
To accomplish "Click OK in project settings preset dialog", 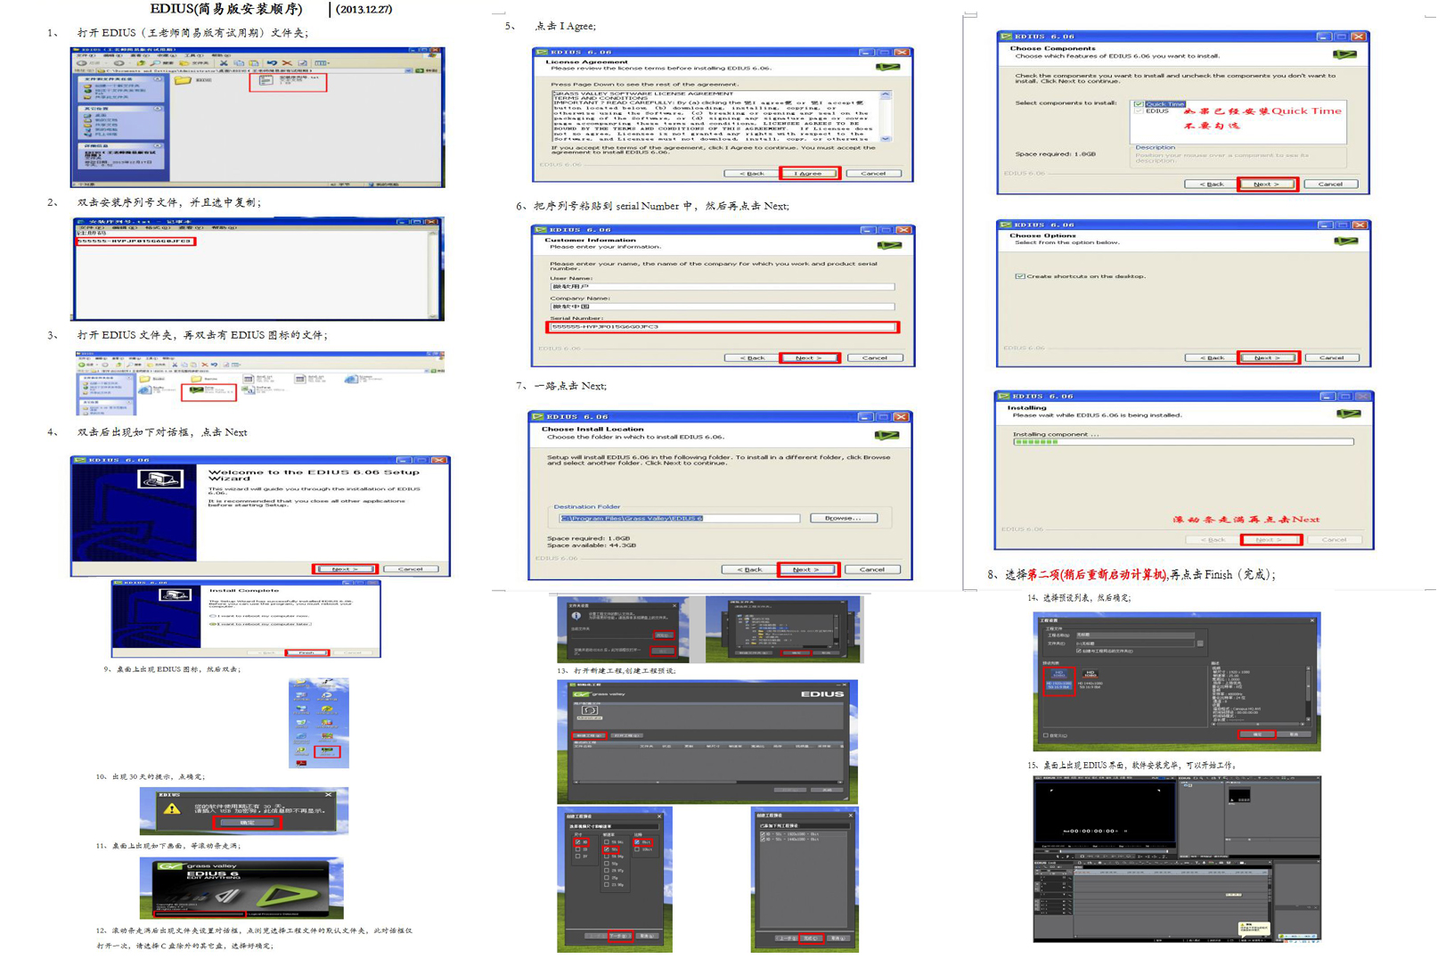I will pos(1257,734).
